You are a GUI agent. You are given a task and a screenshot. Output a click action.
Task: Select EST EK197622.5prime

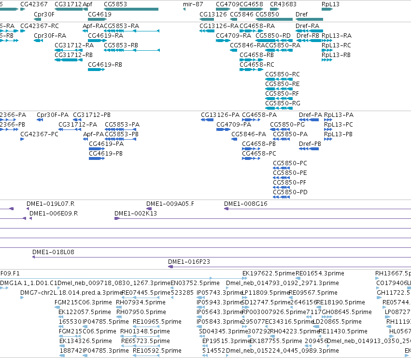(269, 273)
